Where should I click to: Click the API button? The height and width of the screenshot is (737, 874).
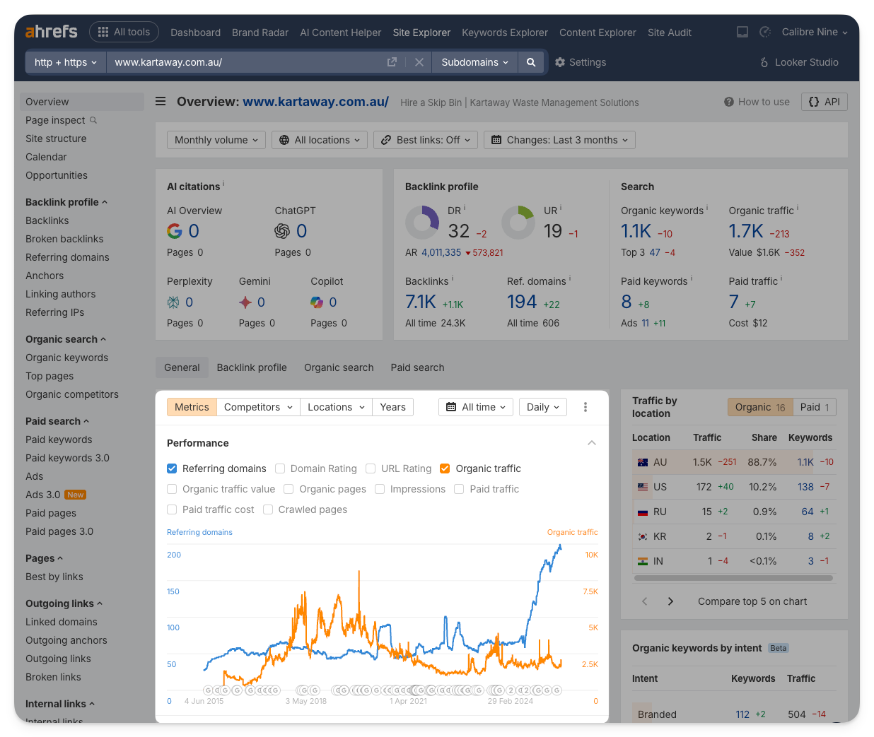tap(824, 102)
